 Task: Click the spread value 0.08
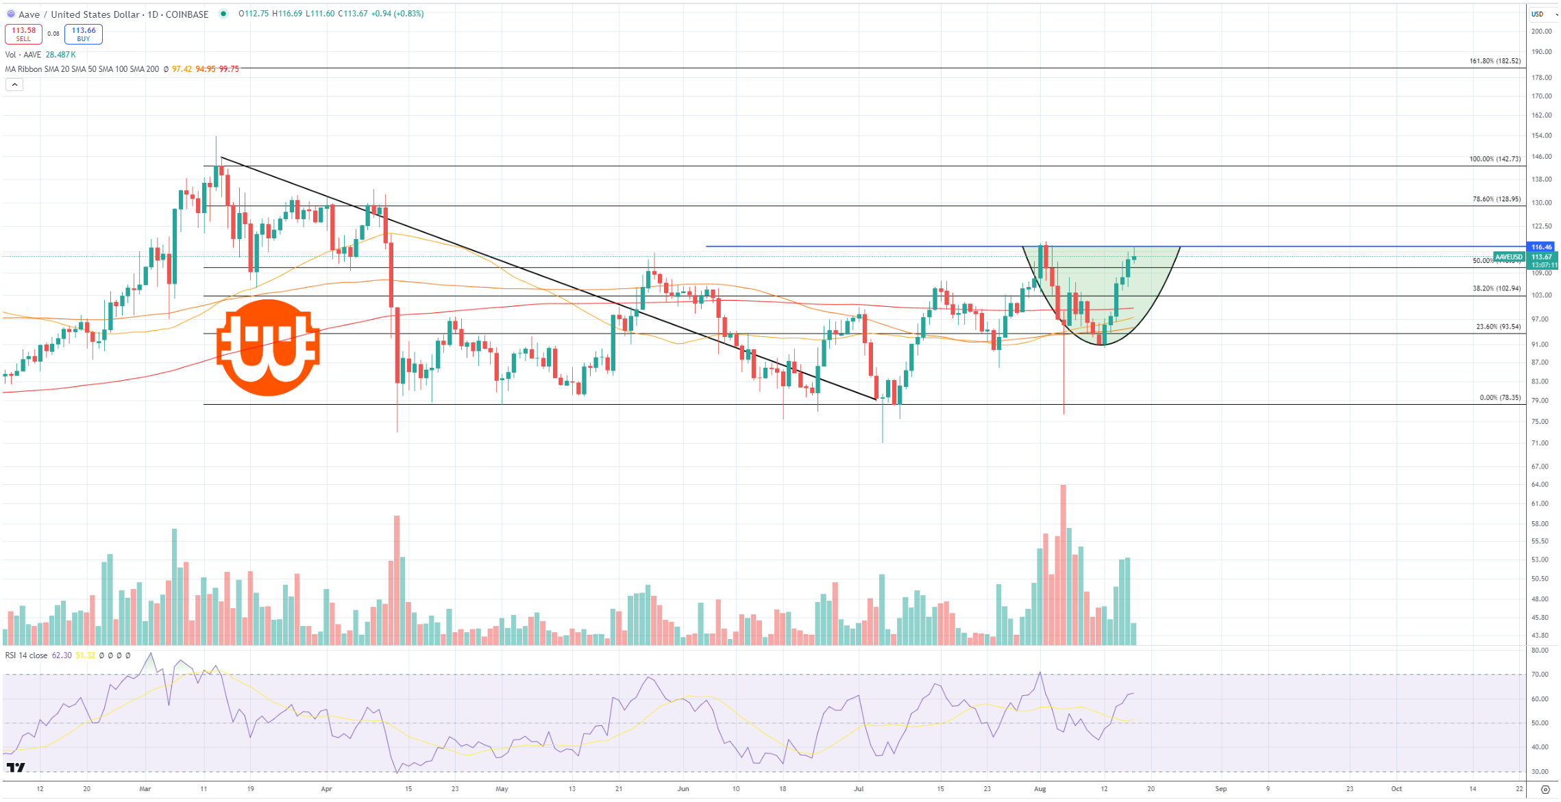click(53, 34)
